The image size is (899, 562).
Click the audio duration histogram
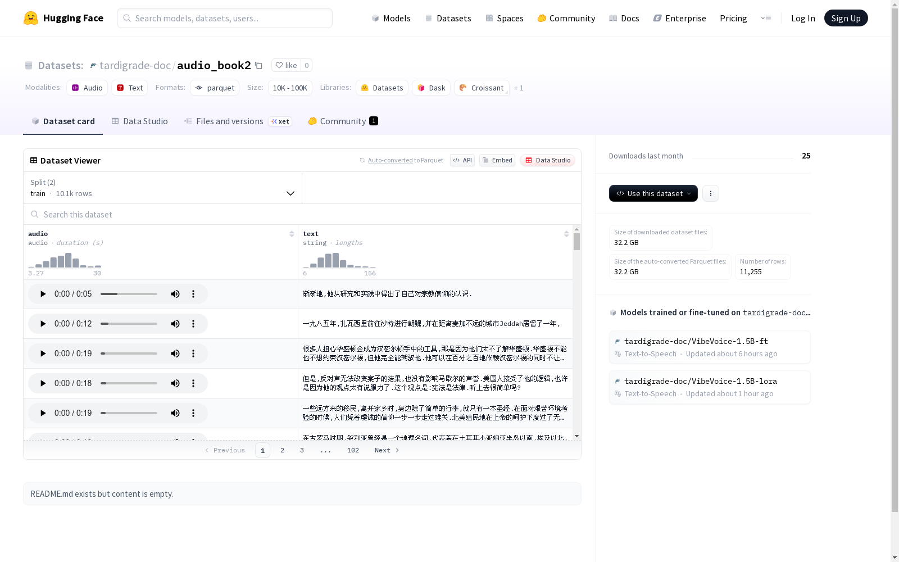point(65,260)
